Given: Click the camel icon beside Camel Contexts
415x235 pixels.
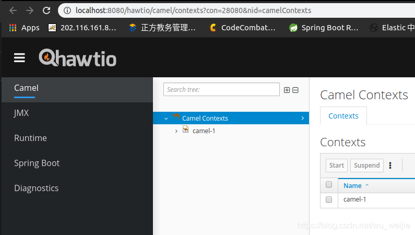Looking at the screenshot, I should [176, 116].
